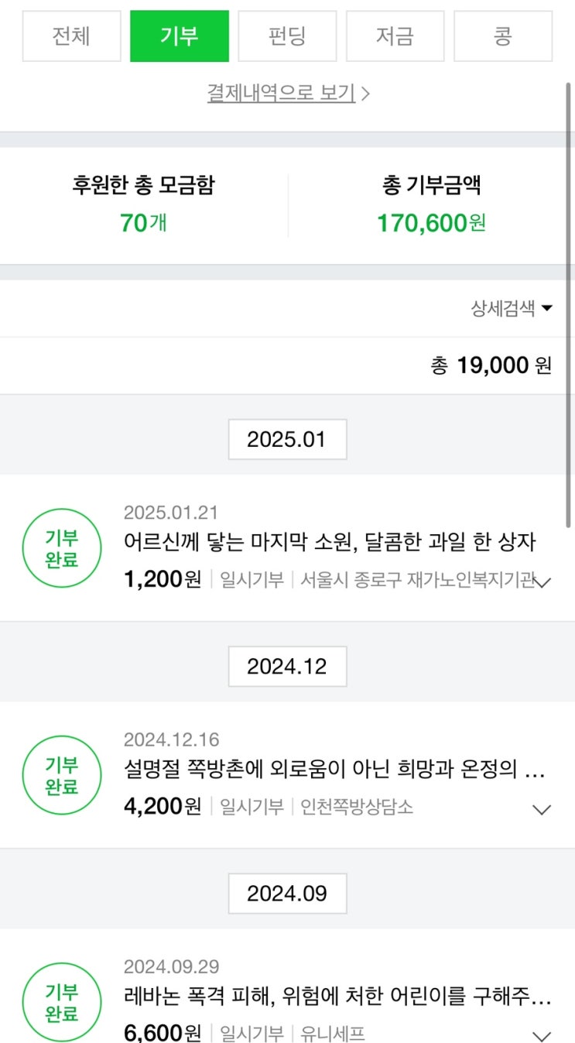Click 기부완료 badge for 2025.01.21 donation
The height and width of the screenshot is (1043, 575).
coord(62,549)
